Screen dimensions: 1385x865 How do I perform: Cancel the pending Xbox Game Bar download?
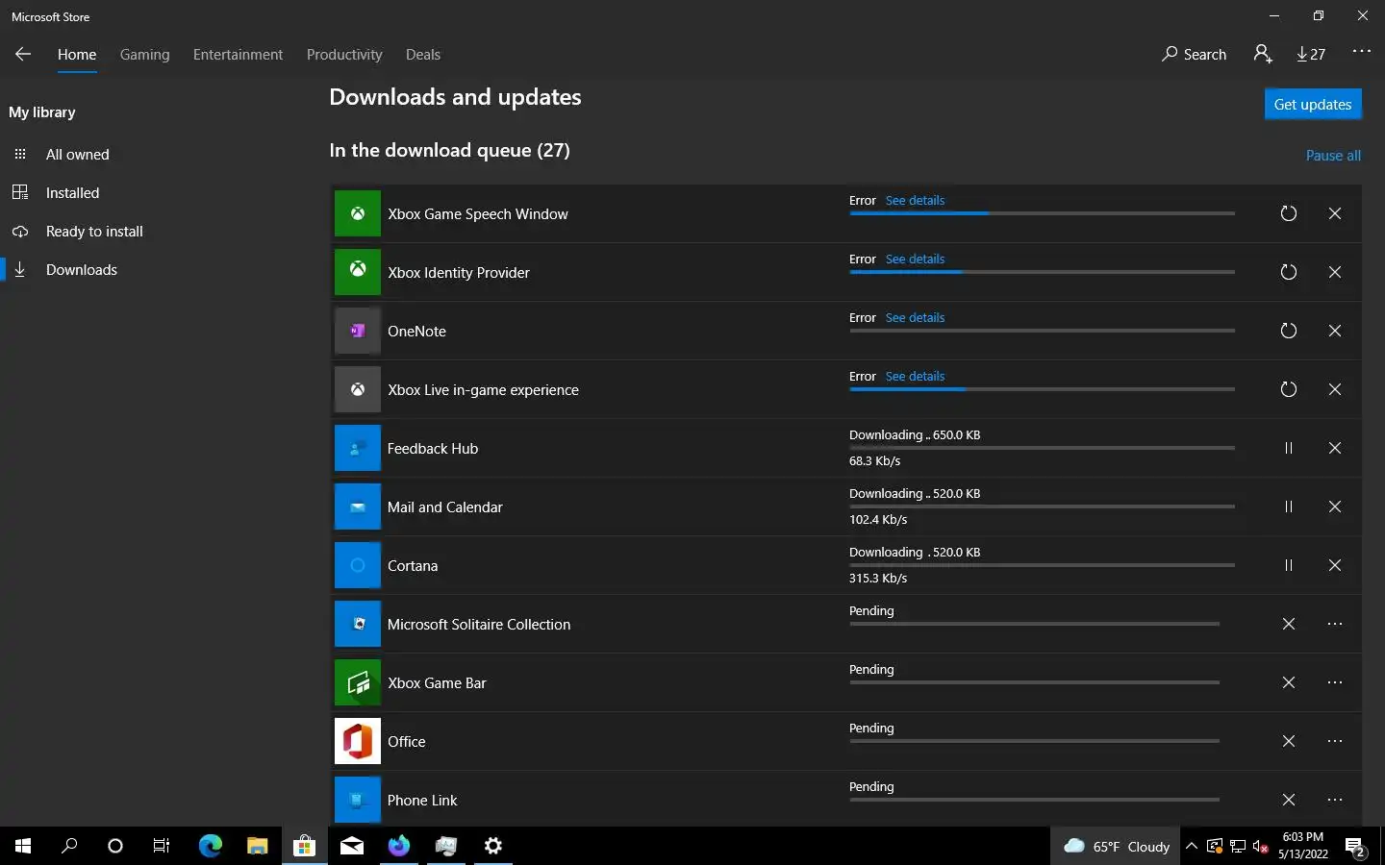[x=1289, y=682]
